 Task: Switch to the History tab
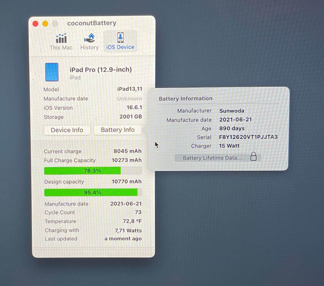[89, 42]
